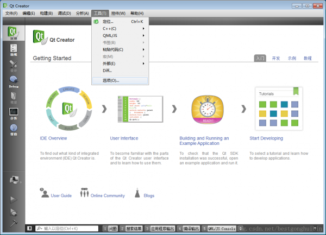This screenshot has height=235, width=326.
Task: Open output pane selector arrows in status bar
Action: [x=241, y=228]
